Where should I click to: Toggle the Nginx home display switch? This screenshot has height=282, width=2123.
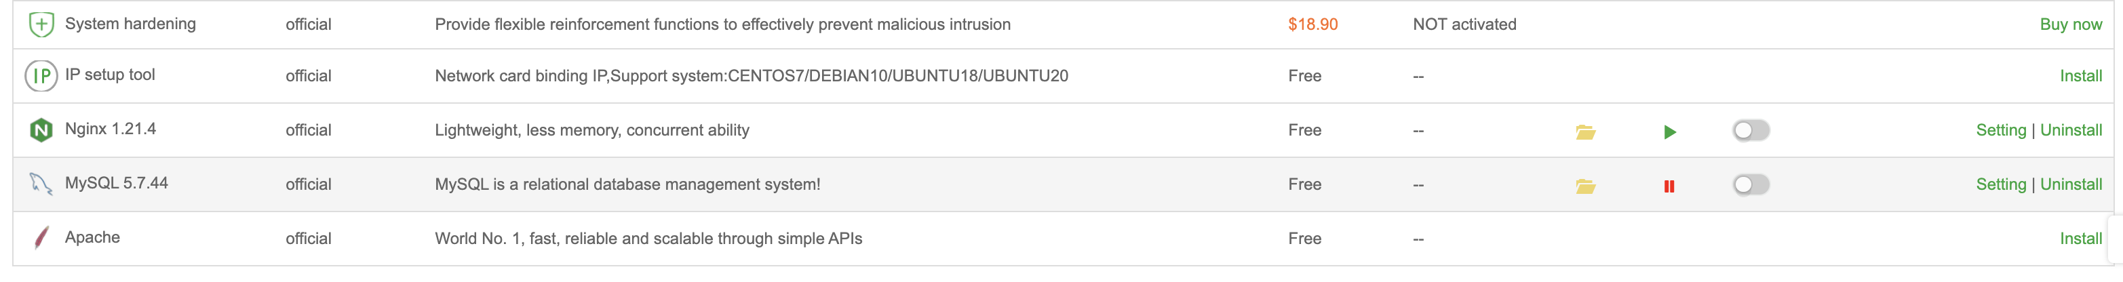[1751, 130]
